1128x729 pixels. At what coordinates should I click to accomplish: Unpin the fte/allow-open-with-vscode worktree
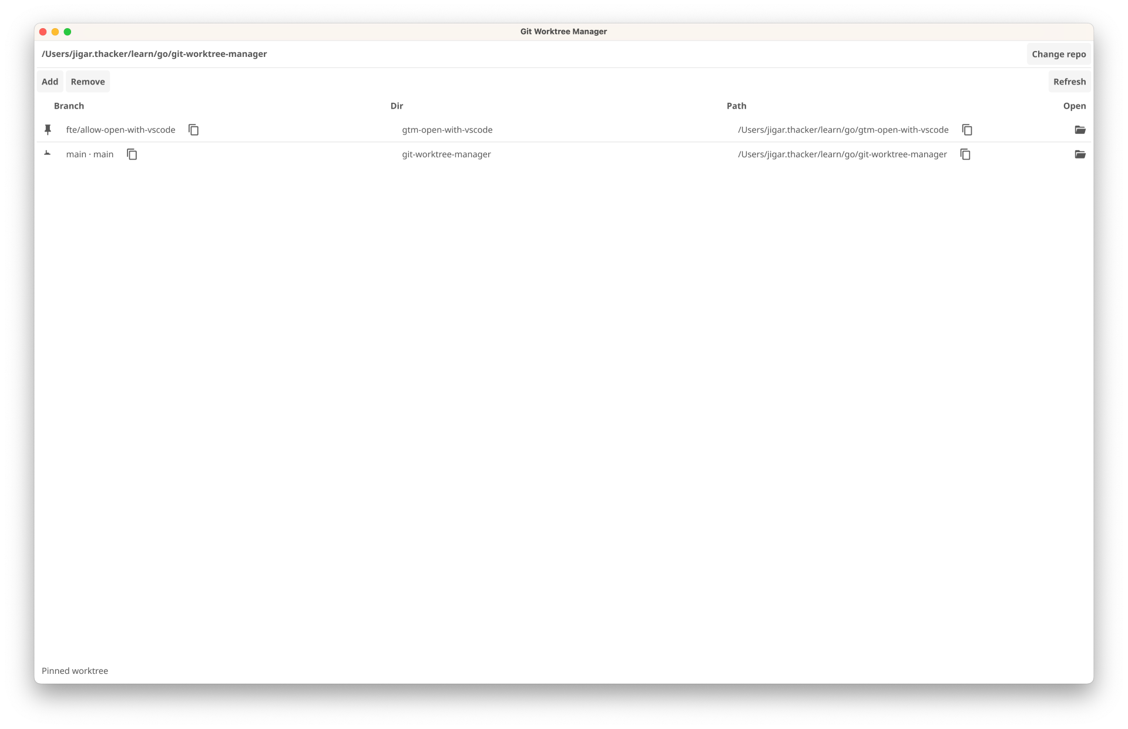pos(48,130)
